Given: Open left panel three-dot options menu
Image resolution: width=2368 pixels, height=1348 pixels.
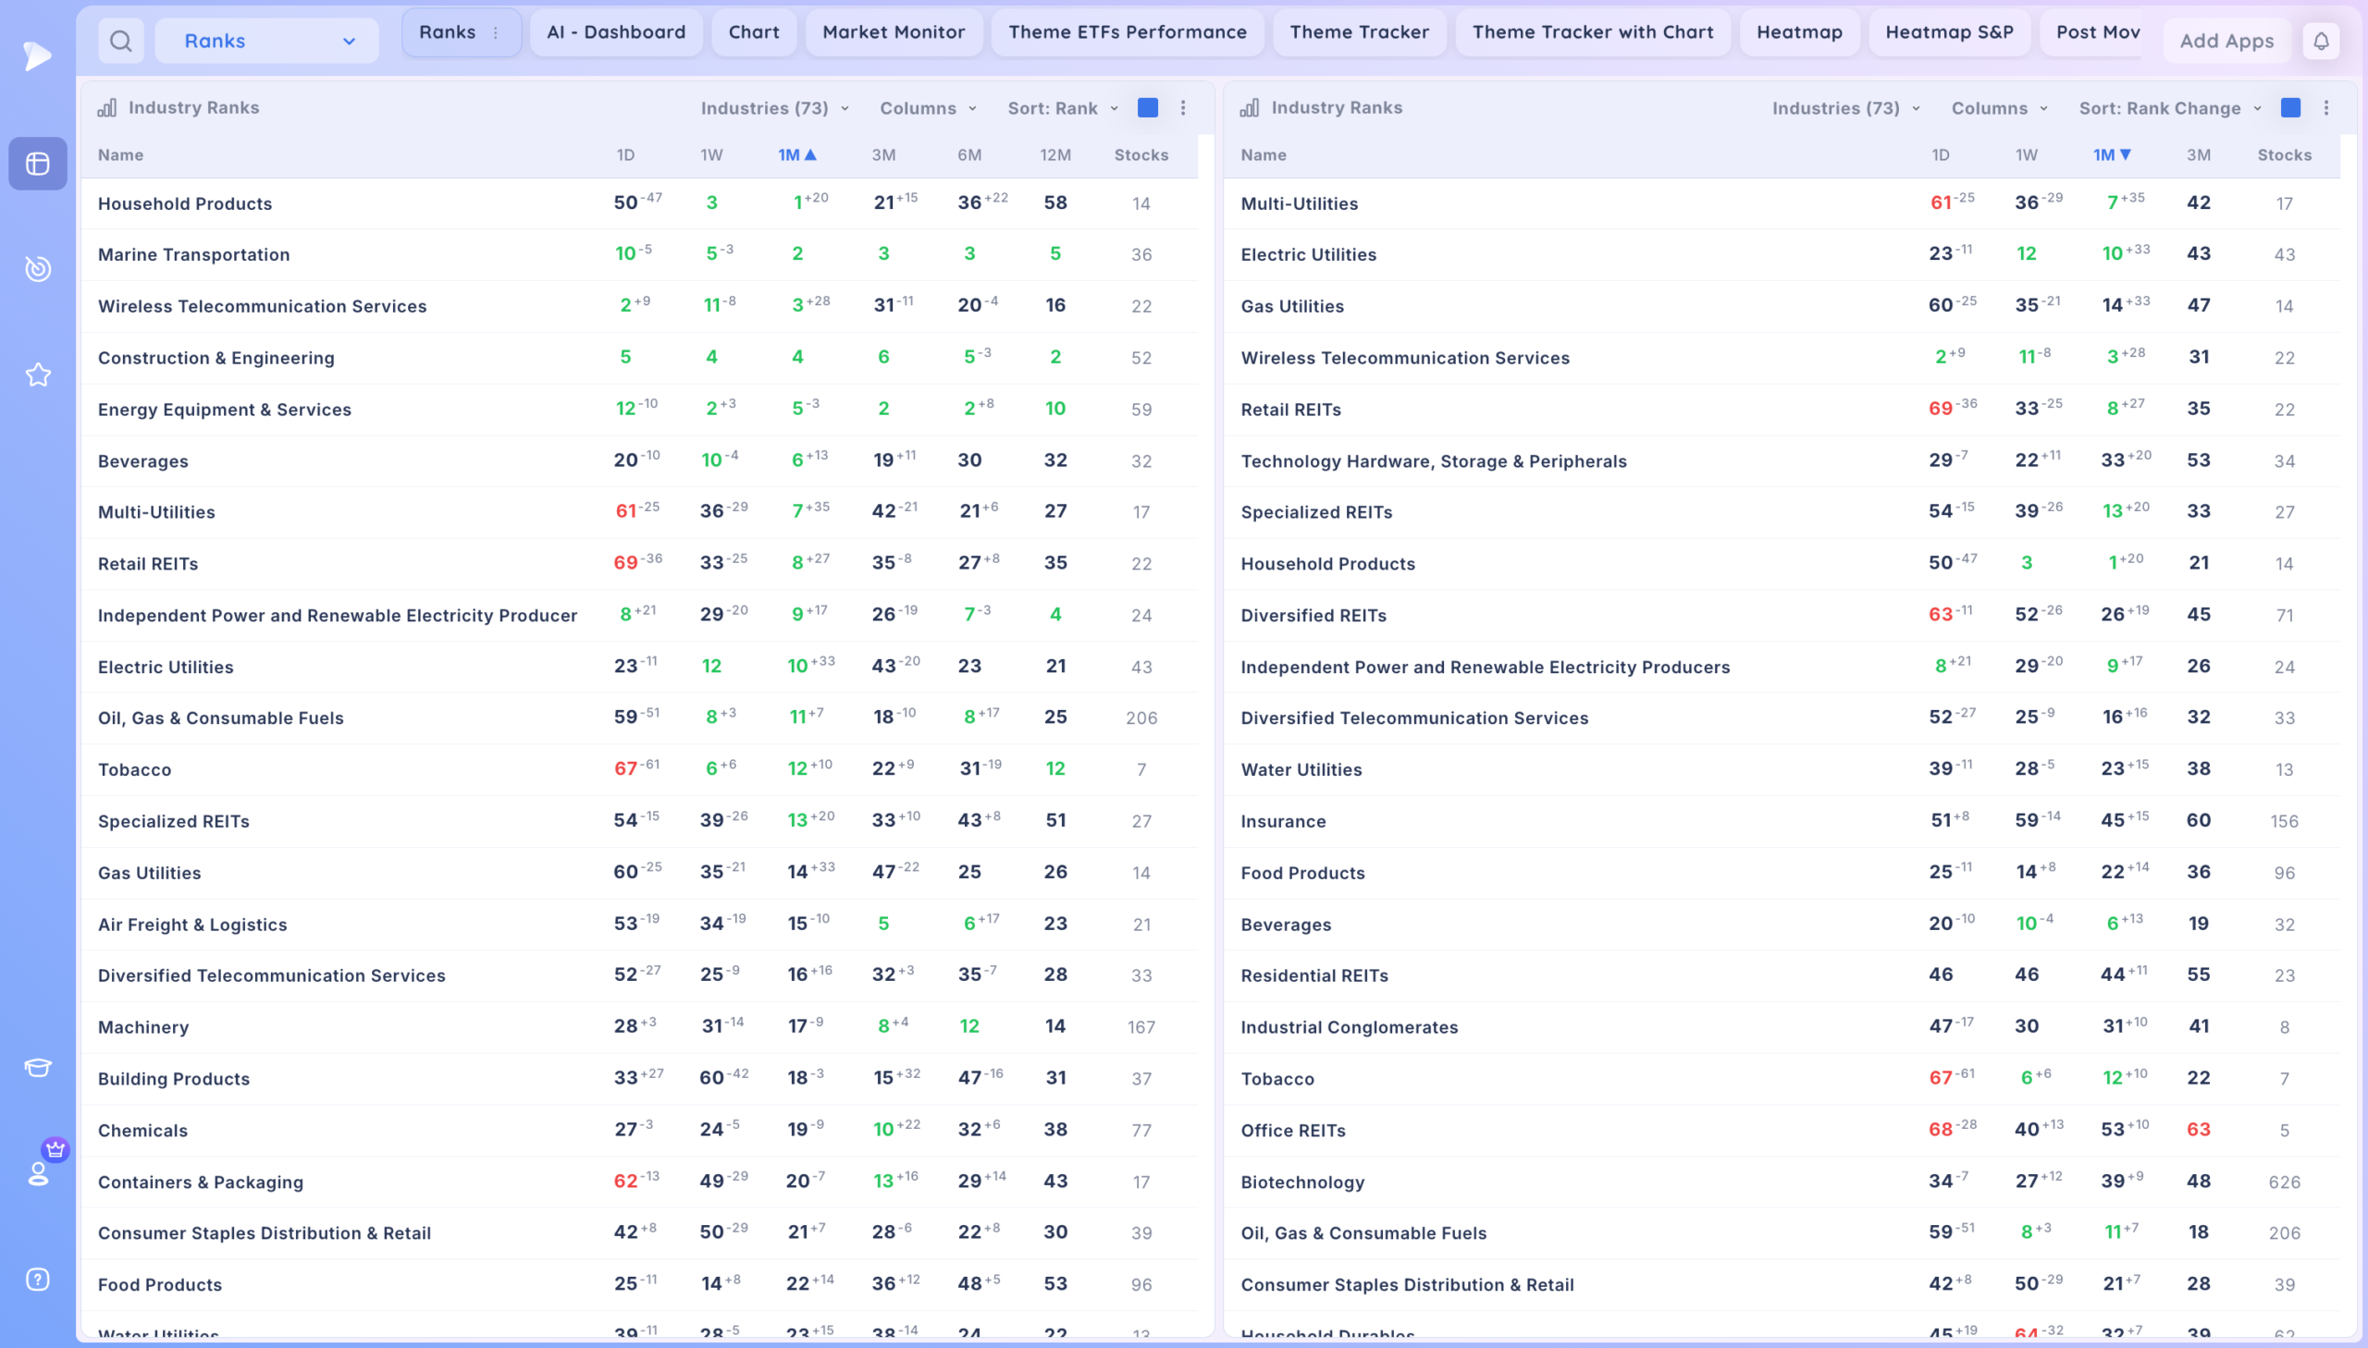Looking at the screenshot, I should (1182, 108).
